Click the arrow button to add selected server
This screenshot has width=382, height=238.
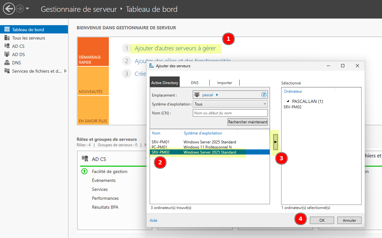point(275,142)
